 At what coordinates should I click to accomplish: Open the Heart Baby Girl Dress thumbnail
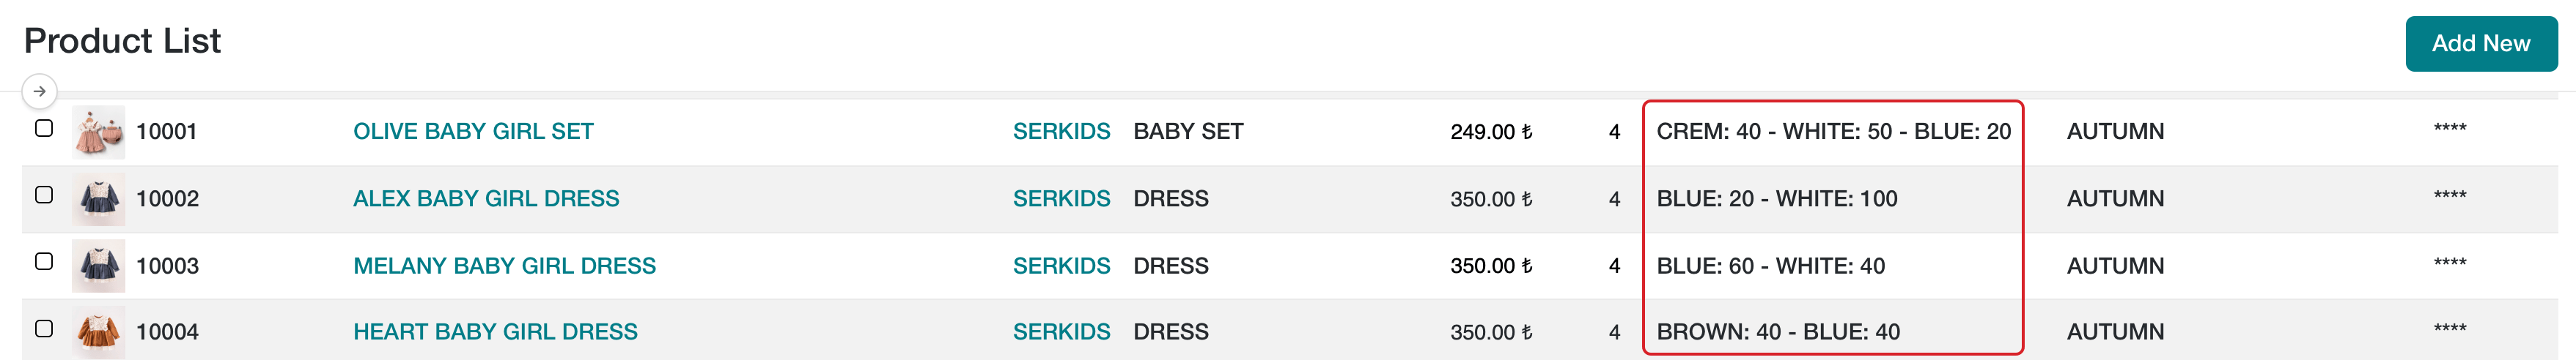[x=99, y=332]
